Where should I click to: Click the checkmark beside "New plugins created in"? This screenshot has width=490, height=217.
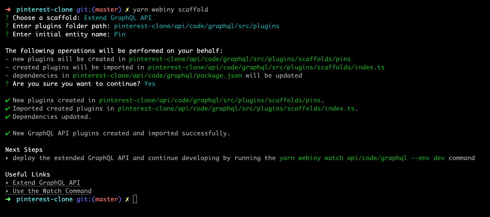8,100
